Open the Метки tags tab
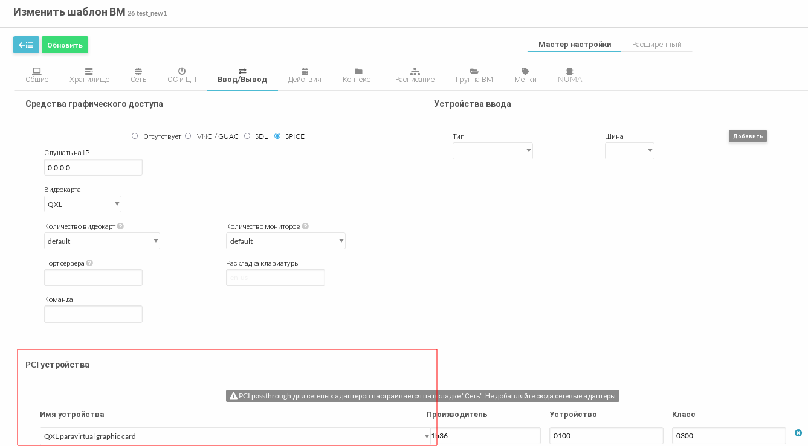This screenshot has width=808, height=446. (525, 75)
